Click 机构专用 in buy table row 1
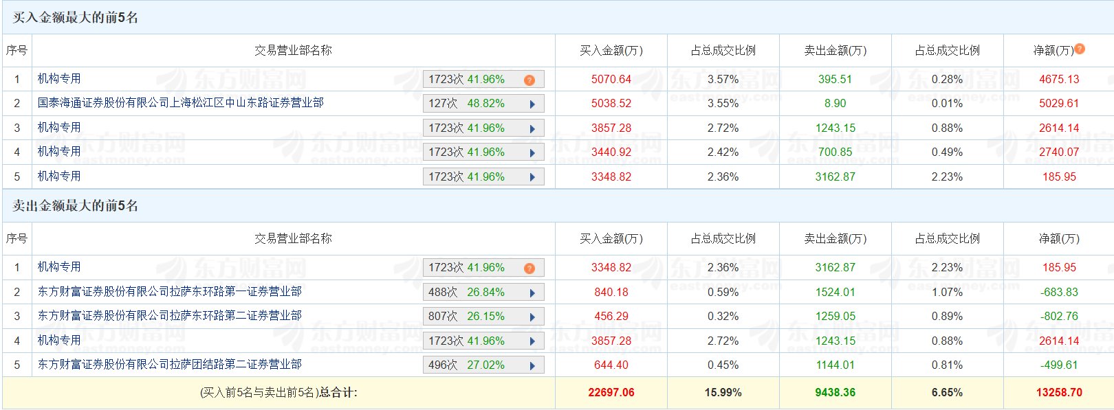This screenshot has width=1114, height=410. (x=59, y=79)
